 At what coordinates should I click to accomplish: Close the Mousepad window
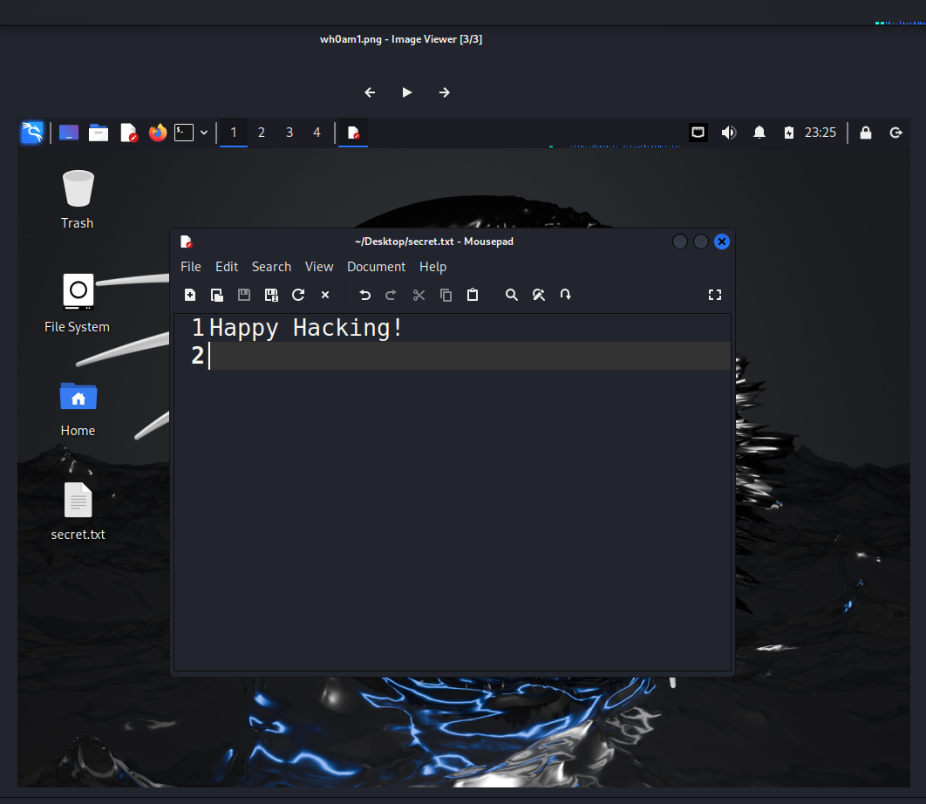pyautogui.click(x=722, y=242)
